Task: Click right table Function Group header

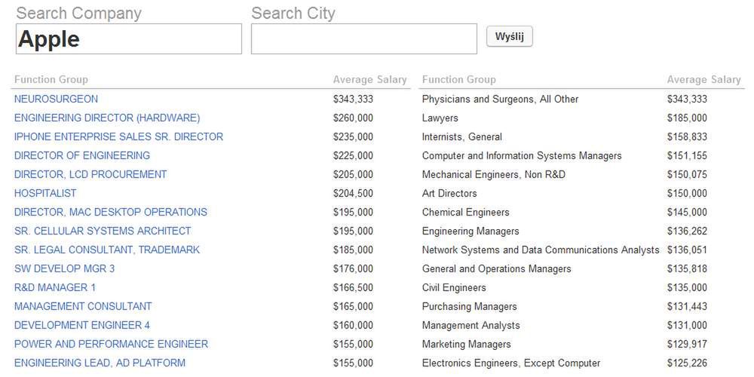Action: click(x=458, y=80)
